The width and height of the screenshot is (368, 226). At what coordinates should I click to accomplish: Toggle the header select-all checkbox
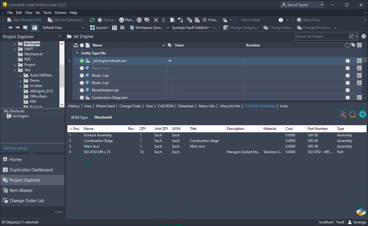pyautogui.click(x=347, y=45)
